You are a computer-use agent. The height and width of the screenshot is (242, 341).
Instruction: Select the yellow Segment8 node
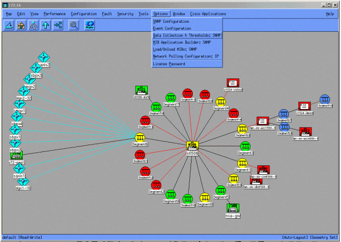click(x=204, y=198)
